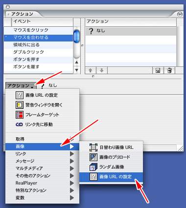186x208 pixels.
Task: Choose the リンク先に移動 link icon
Action: (19, 125)
